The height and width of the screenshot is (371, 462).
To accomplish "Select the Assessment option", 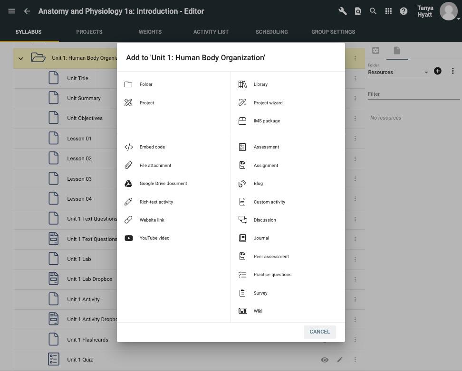I will click(x=266, y=147).
